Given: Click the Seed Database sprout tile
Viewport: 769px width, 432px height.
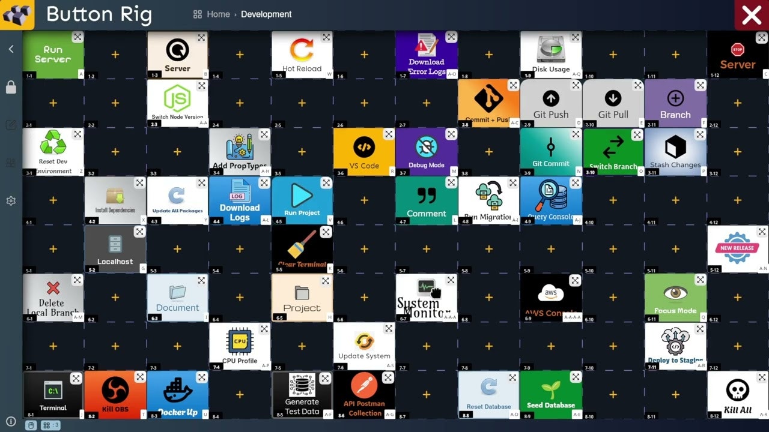Looking at the screenshot, I should point(551,395).
